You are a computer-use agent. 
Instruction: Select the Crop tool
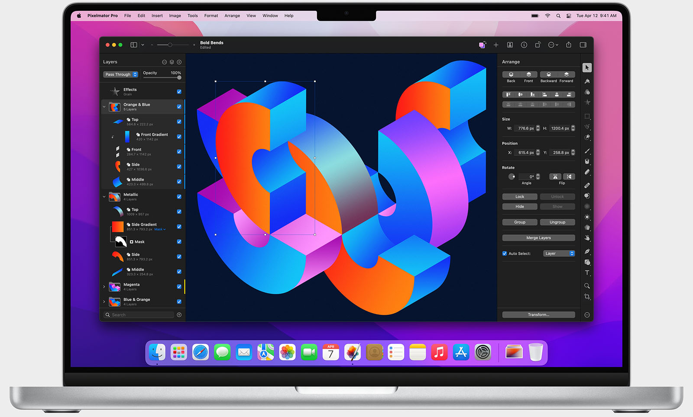coord(587,297)
